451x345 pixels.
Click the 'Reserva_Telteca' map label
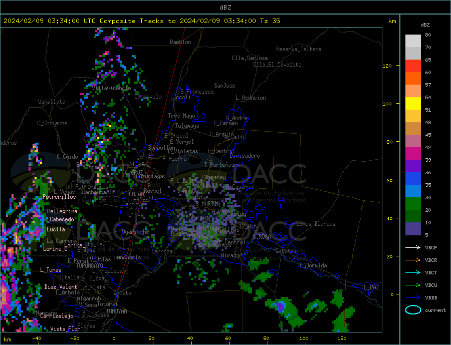[x=299, y=49]
